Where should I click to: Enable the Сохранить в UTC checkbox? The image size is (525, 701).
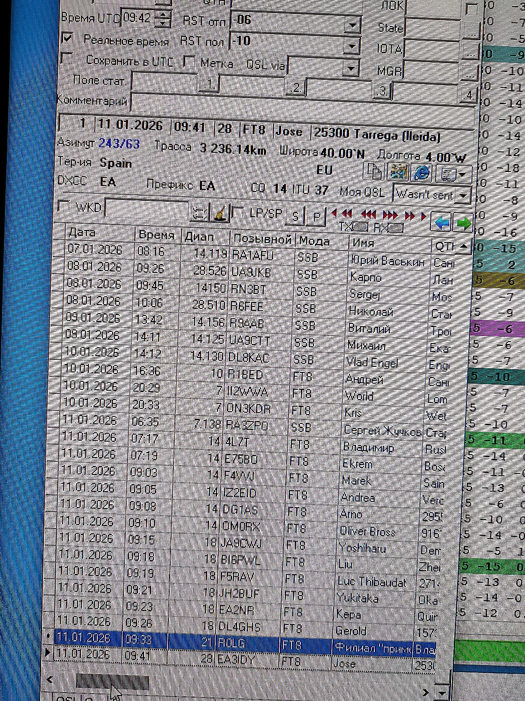click(x=67, y=58)
